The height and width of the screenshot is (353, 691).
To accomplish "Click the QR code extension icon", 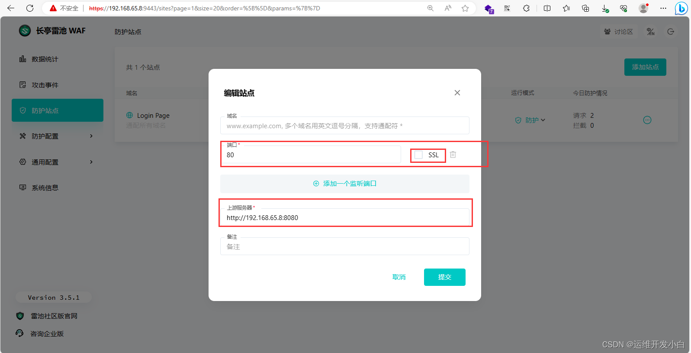I will pyautogui.click(x=507, y=8).
